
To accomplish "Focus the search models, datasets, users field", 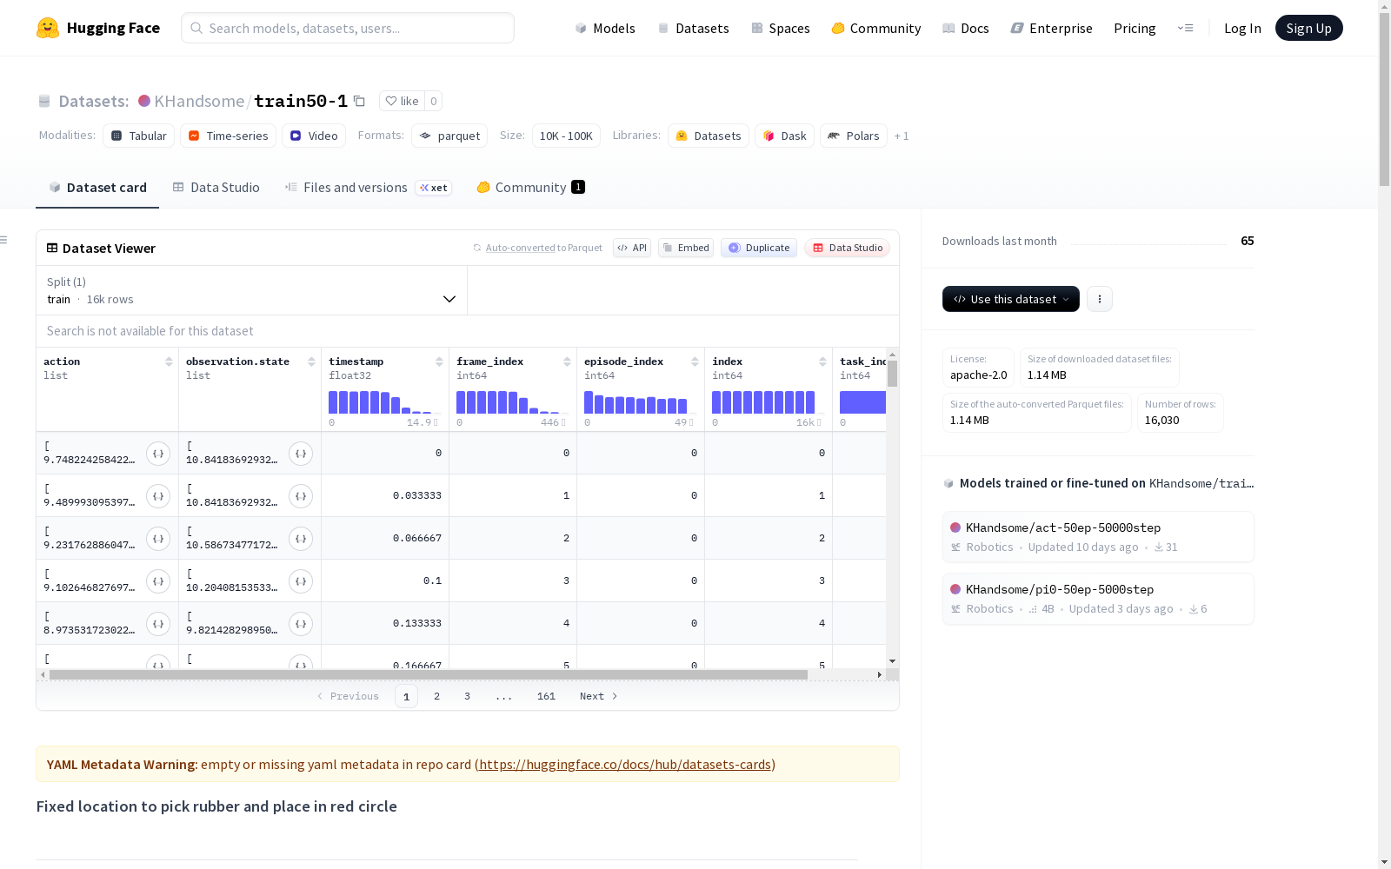I will (348, 28).
